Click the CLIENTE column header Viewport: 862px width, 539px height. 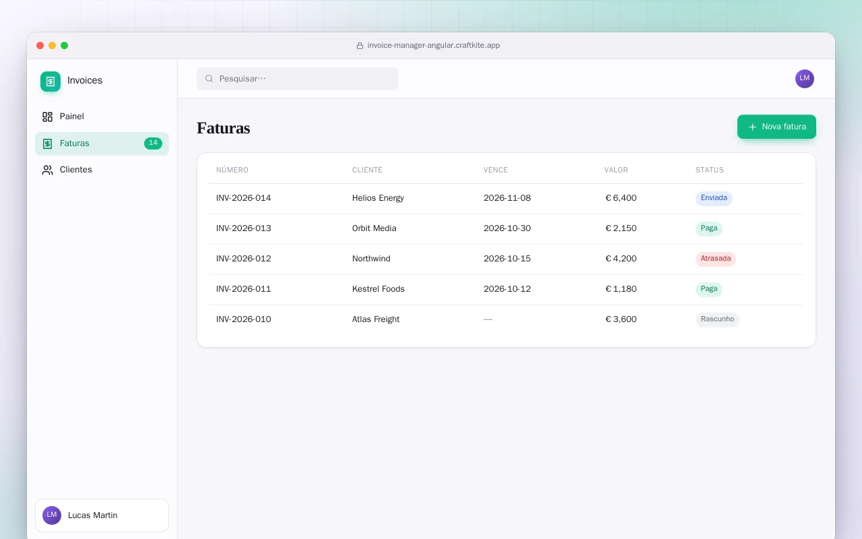[367, 170]
